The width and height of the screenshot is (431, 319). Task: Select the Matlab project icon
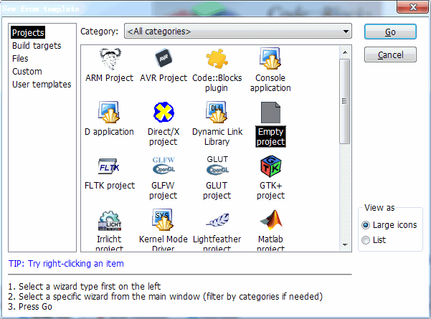(271, 219)
